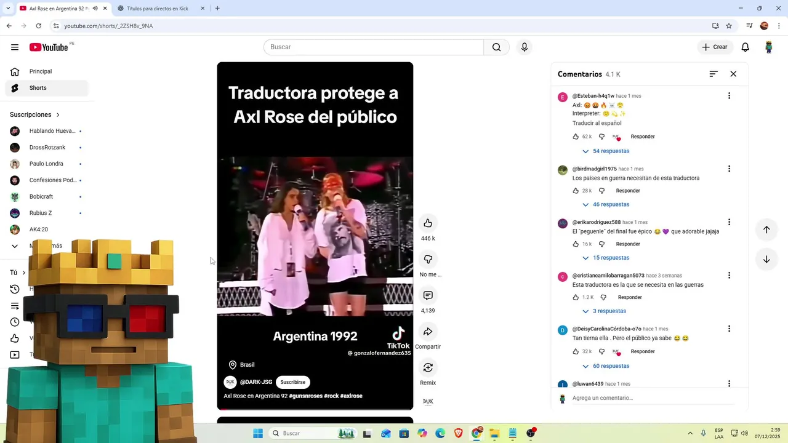788x443 pixels.
Task: Open Rubius Z subscription channel
Action: (x=47, y=213)
